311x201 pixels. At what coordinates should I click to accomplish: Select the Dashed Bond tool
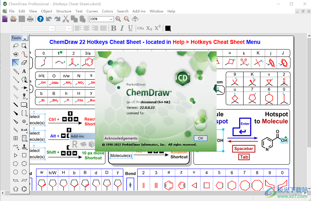16,79
